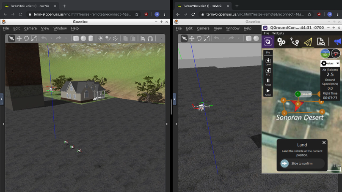This screenshot has height=192, width=342.
Task: Reload the term-6.openuas.us browser page
Action: coord(193,14)
